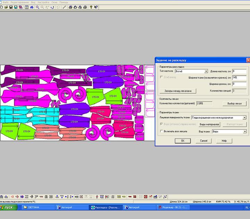This screenshot has height=219, width=250.
Task: Click the Save diskette icon
Action: pos(11,7)
